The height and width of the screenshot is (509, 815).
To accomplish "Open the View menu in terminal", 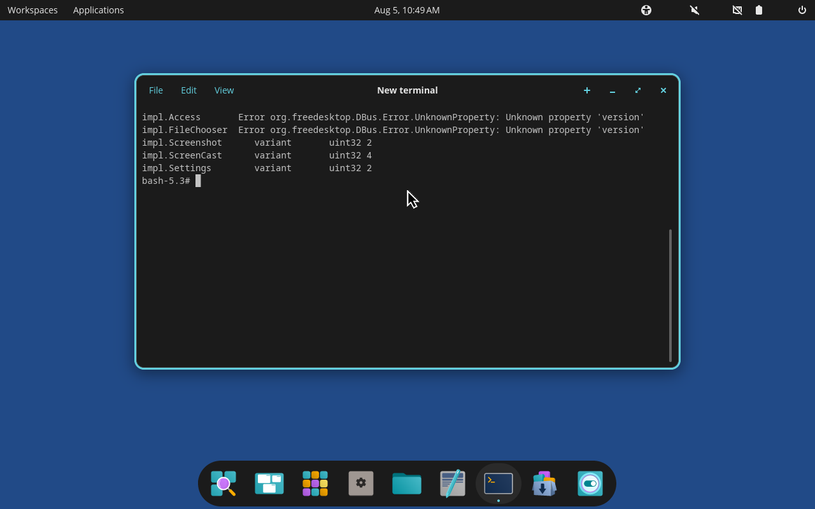I will [x=224, y=90].
